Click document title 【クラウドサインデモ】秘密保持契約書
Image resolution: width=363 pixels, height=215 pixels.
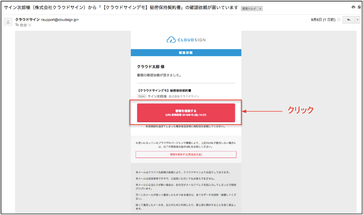tap(164, 90)
